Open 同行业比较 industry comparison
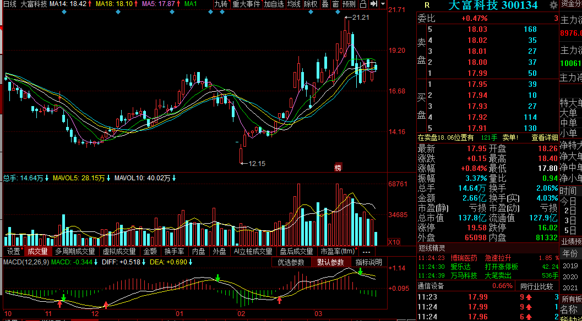 tap(536, 286)
